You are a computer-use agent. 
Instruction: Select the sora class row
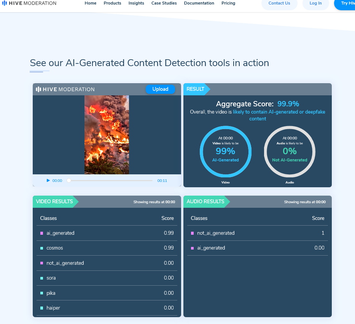click(x=107, y=278)
